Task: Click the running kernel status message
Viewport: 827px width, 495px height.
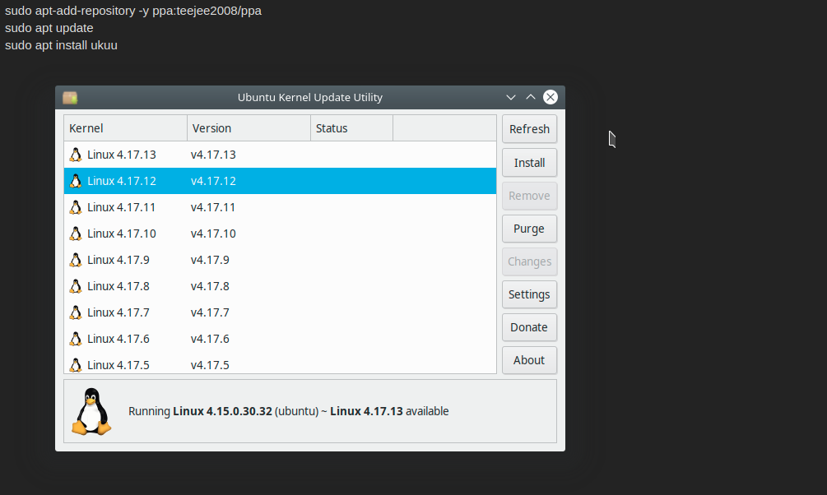Action: (x=289, y=411)
